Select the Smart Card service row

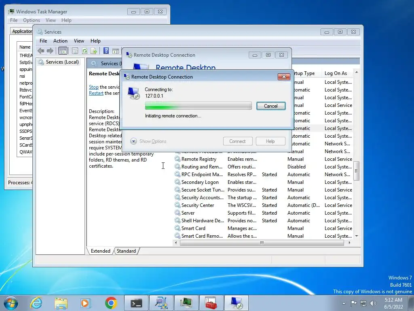coord(263,228)
